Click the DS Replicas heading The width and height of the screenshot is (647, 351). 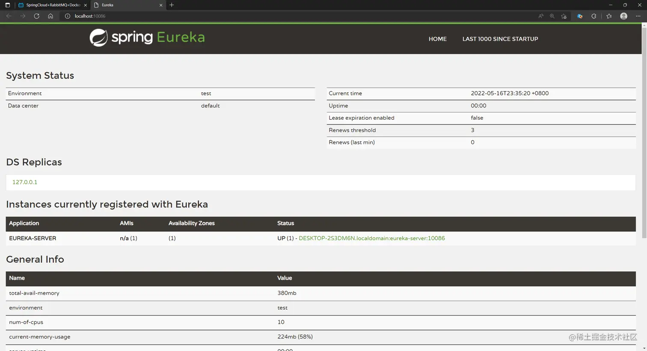coord(34,162)
